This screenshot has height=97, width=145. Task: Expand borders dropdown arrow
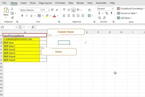pos(43,16)
